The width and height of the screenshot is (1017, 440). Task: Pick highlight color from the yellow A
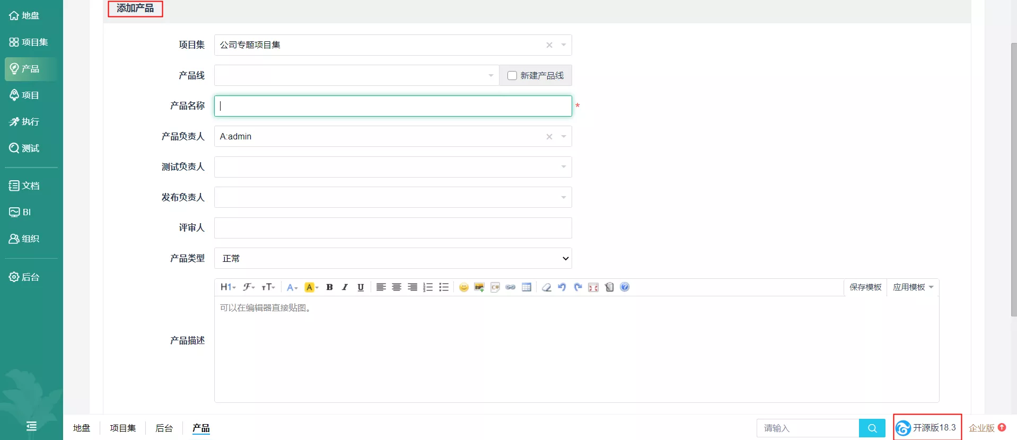click(311, 287)
